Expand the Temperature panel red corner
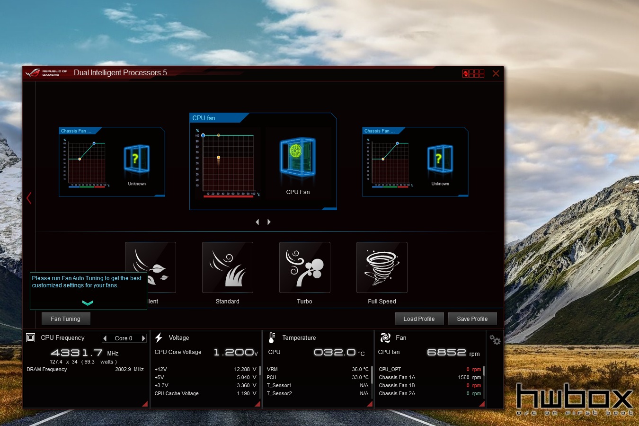Screen dimensions: 639x426 tap(370, 404)
